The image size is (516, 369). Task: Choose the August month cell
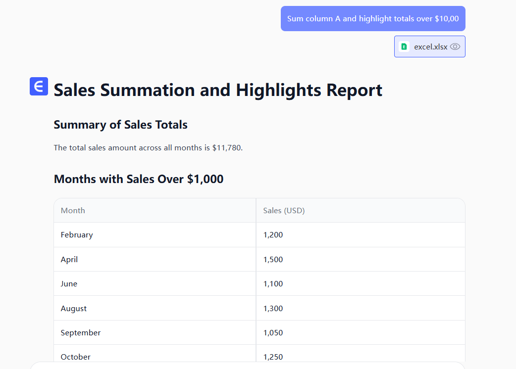pos(74,309)
